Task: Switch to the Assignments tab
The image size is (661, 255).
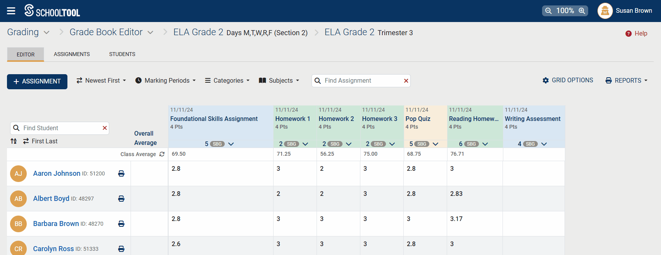Action: click(72, 54)
